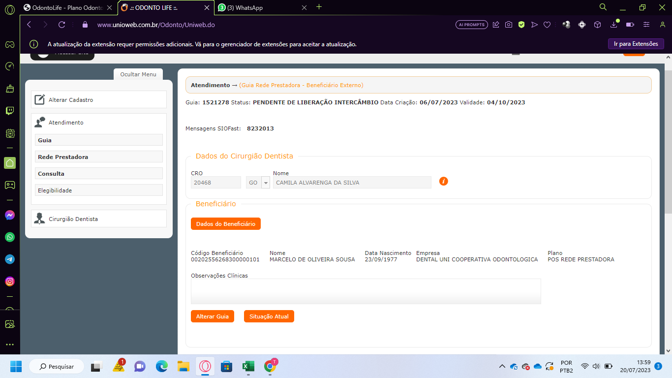672x378 pixels.
Task: Click the Observações Clínicas text area
Action: pos(366,291)
